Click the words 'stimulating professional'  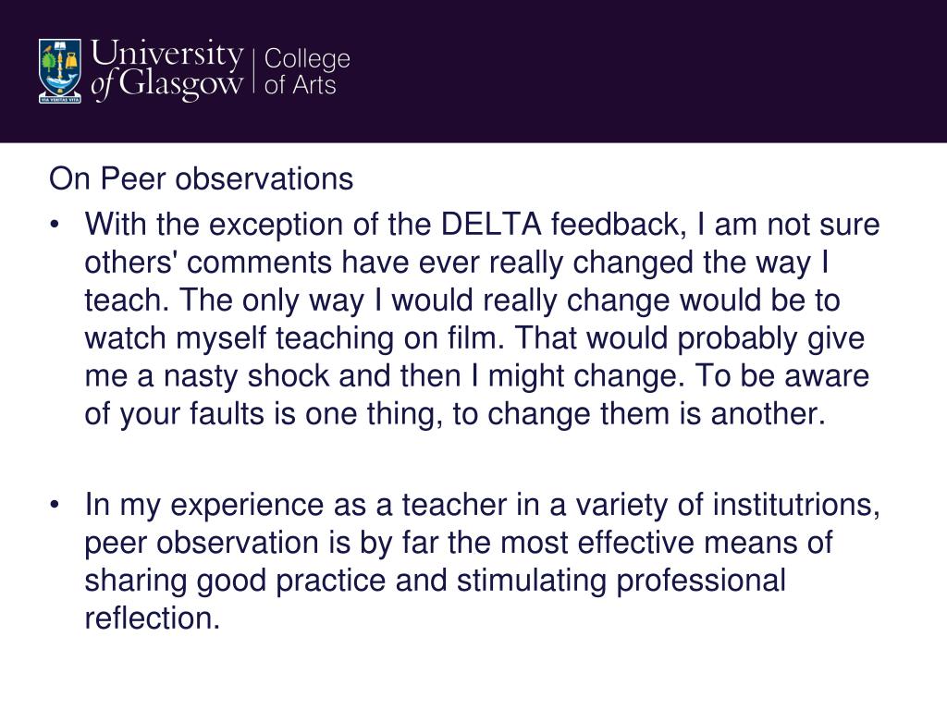point(621,581)
